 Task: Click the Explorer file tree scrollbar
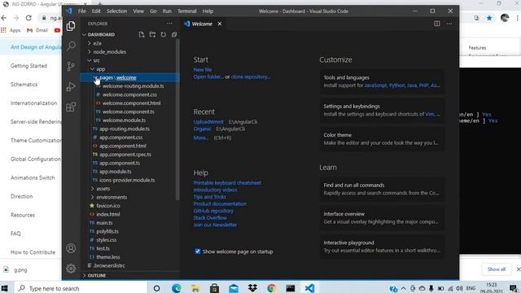tap(177, 120)
